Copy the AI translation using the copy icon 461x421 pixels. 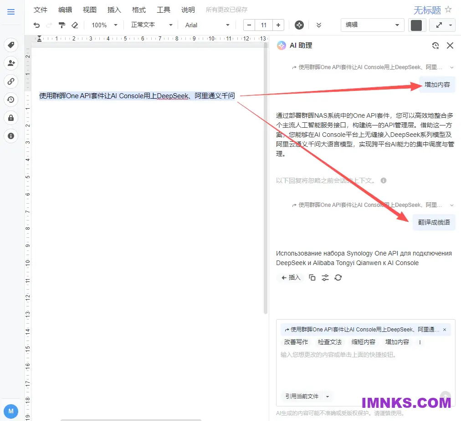(x=312, y=277)
